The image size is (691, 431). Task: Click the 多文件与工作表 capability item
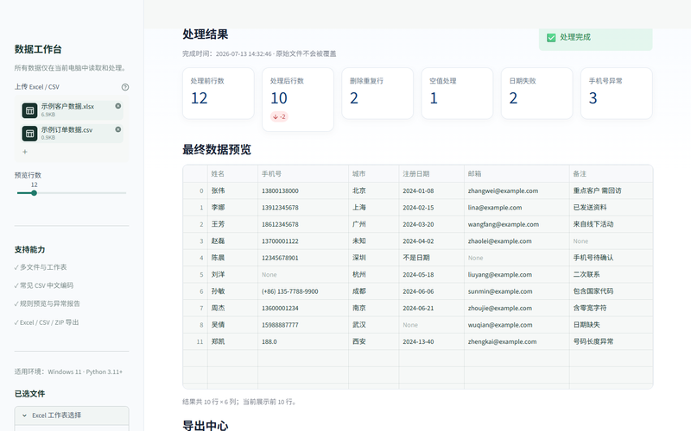coord(41,267)
